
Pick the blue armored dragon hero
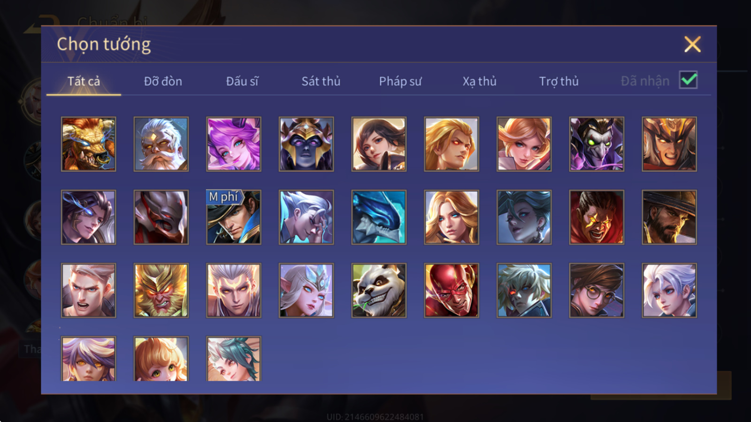tap(379, 217)
